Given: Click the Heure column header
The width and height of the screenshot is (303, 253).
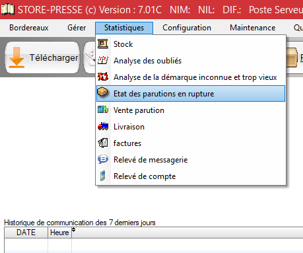Looking at the screenshot, I should point(59,233).
